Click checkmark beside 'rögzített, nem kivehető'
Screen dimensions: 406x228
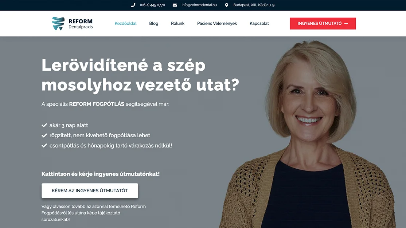click(x=44, y=135)
